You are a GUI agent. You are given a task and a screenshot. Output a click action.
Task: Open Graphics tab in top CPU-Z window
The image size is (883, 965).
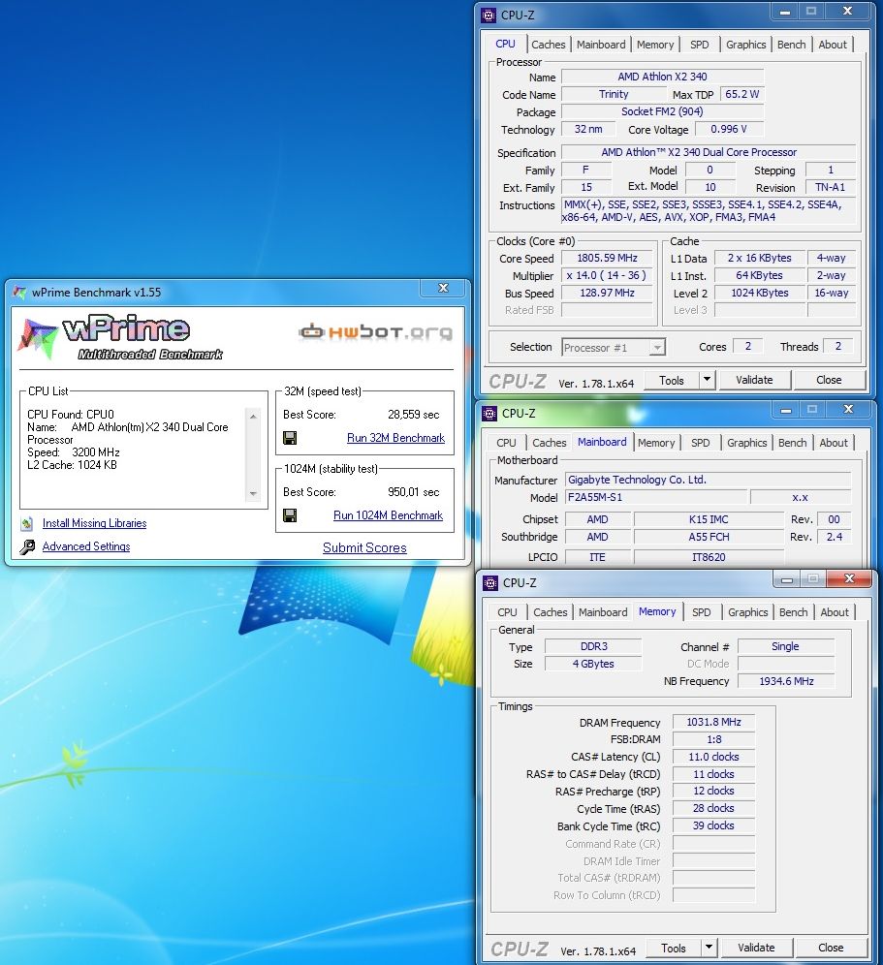745,45
